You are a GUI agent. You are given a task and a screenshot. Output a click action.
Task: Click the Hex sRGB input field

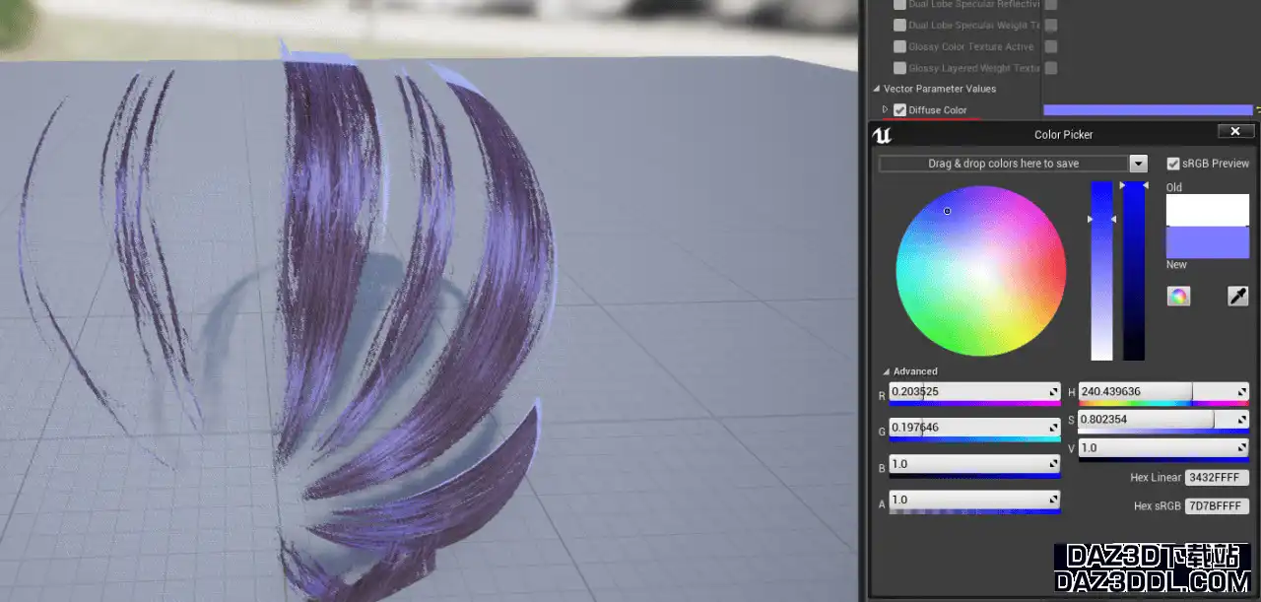(1217, 506)
